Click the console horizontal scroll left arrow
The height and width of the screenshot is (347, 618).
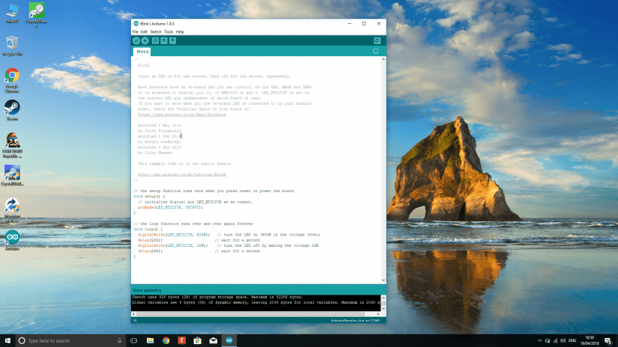(x=133, y=314)
